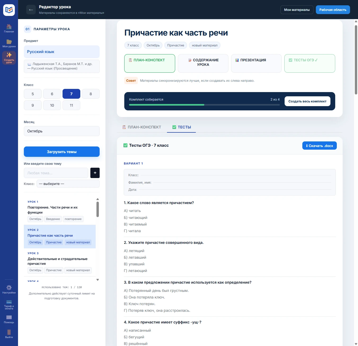This screenshot has width=358, height=346.
Task: Open Главная in the sidebar
Action: pyautogui.click(x=9, y=28)
